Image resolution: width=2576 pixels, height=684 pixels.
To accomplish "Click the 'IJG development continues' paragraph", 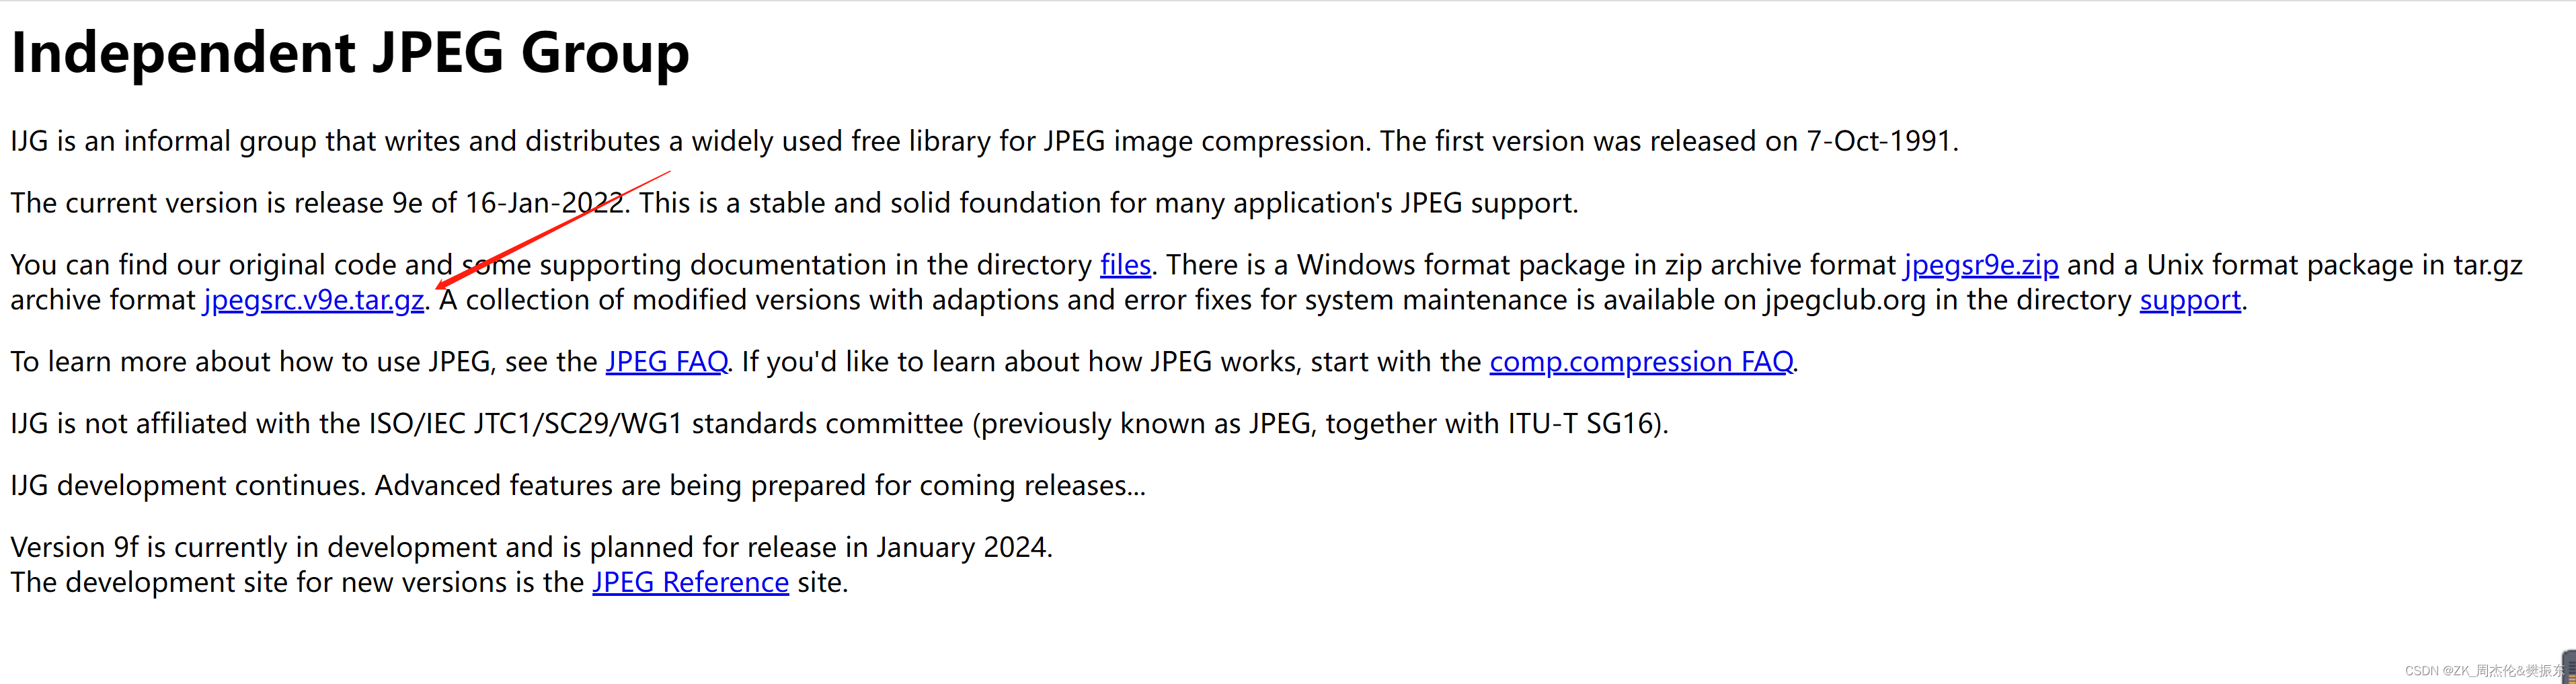I will tap(578, 486).
